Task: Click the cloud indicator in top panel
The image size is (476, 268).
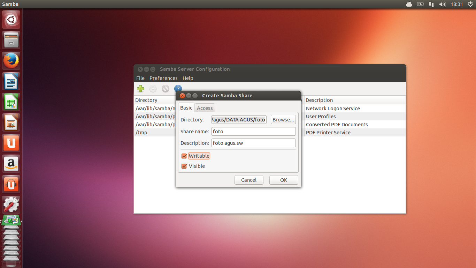Action: click(409, 4)
